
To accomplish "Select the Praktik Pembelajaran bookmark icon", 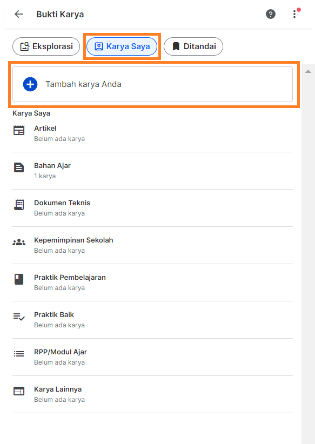I will click(x=19, y=279).
